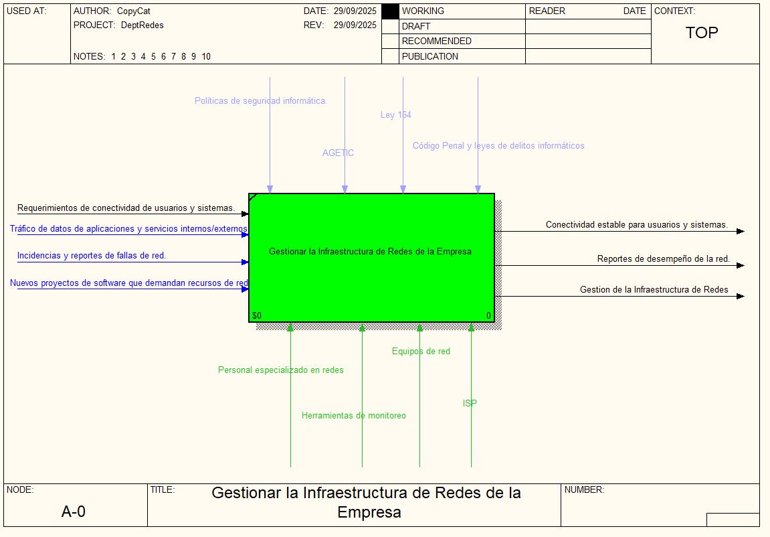Viewport: 770px width, 537px height.
Task: Select 'Gestion de la Infraestructura de Redes' output label
Action: (654, 290)
